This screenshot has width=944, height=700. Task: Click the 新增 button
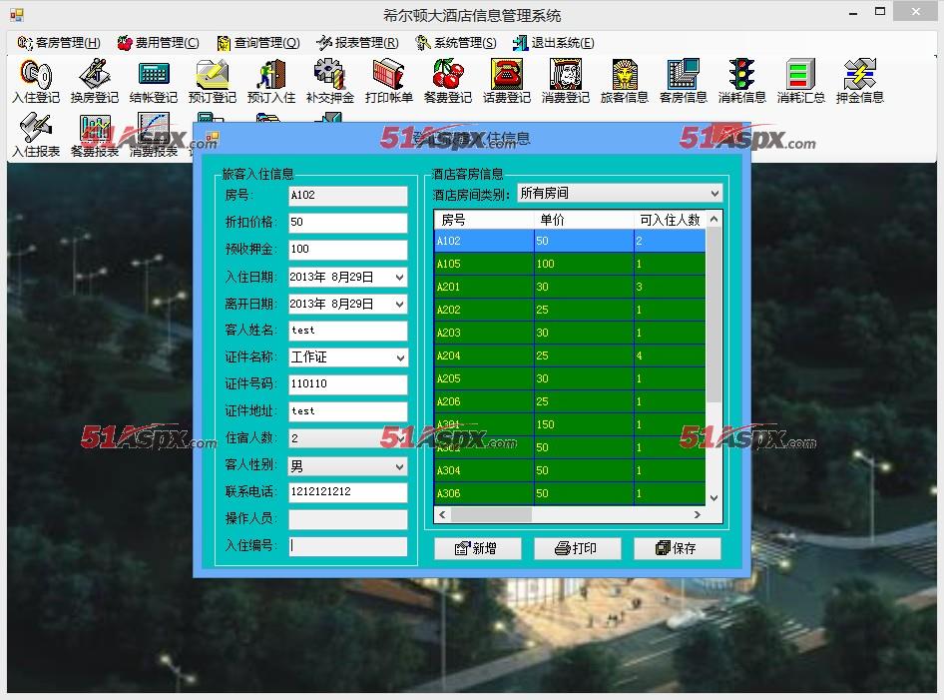477,548
